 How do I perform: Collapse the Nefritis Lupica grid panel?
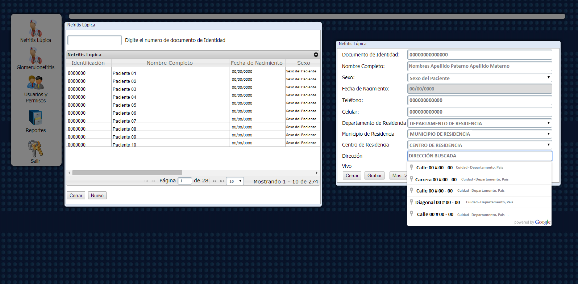(316, 55)
